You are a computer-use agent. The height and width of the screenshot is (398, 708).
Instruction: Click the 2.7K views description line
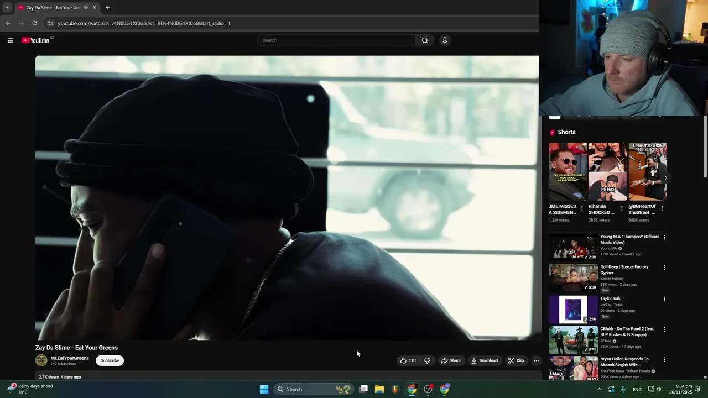[60, 377]
